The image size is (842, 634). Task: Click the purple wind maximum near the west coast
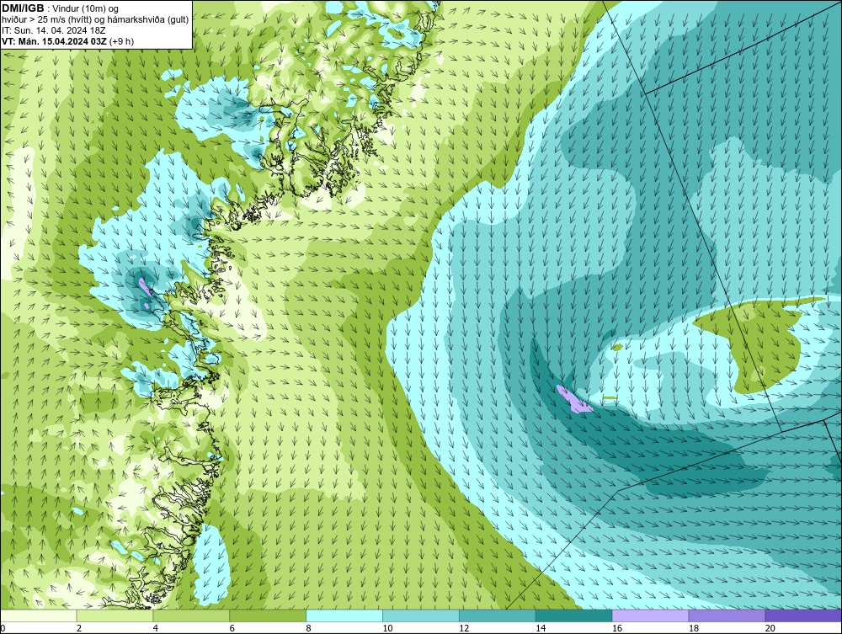pos(145,286)
